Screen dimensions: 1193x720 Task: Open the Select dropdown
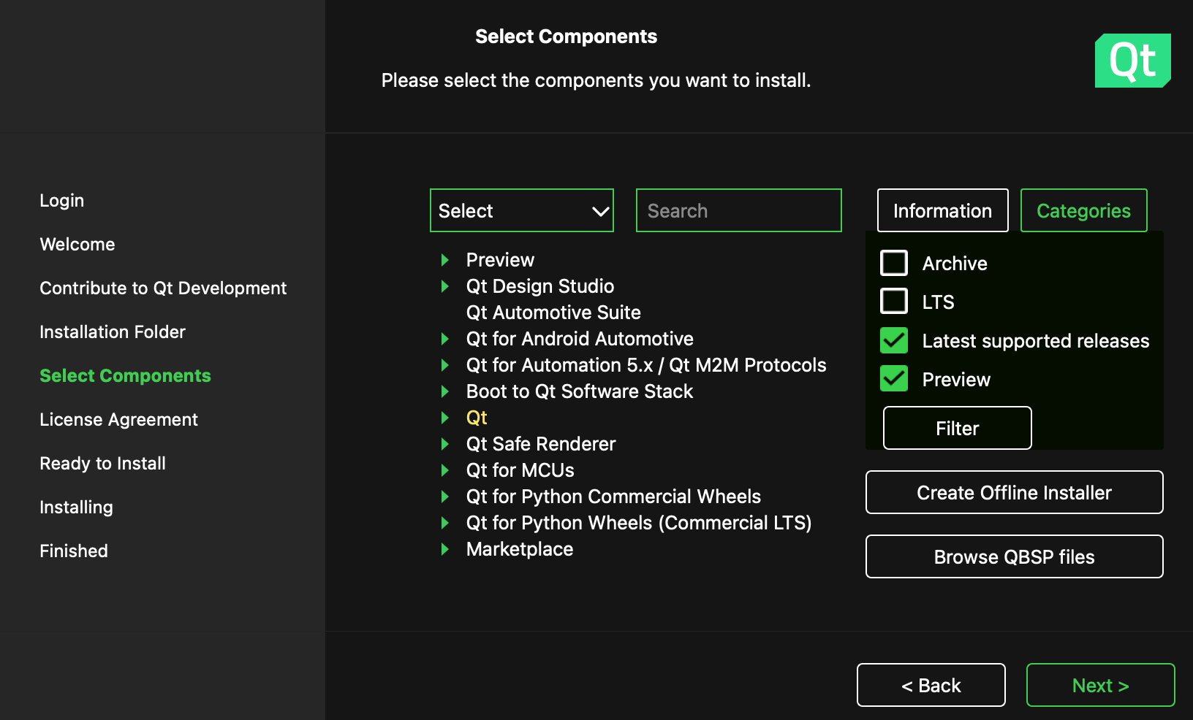point(521,210)
